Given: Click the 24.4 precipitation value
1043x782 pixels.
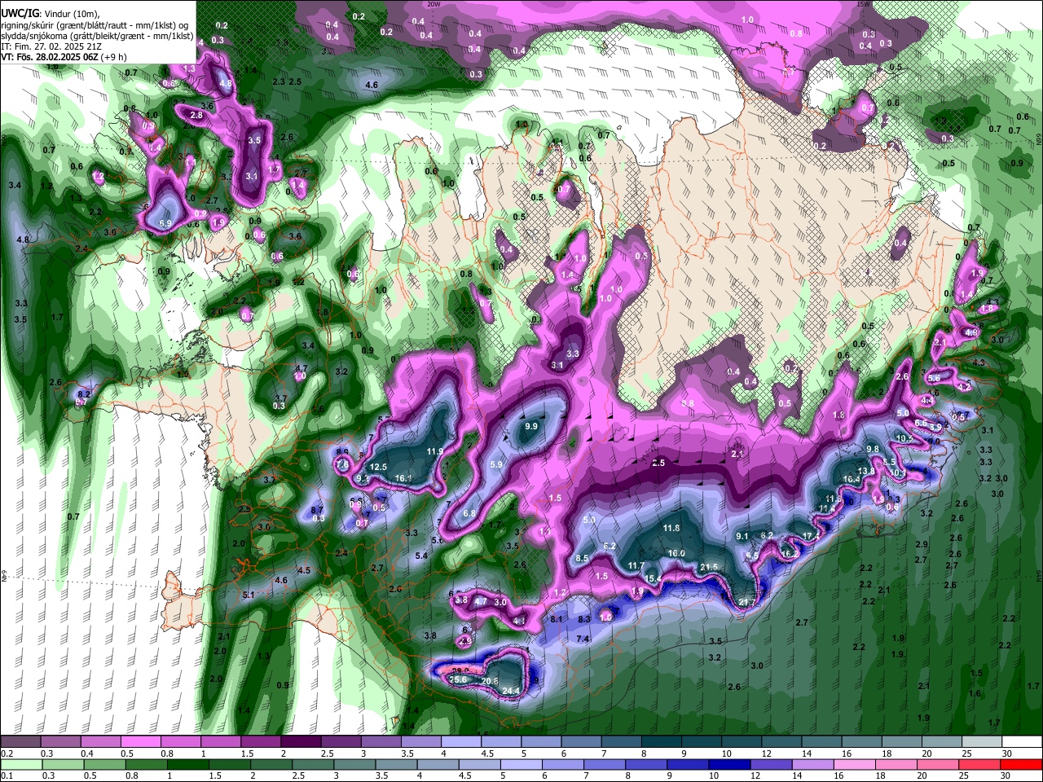Looking at the screenshot, I should (511, 692).
